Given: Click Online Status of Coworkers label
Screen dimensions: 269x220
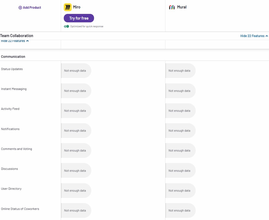Looking at the screenshot, I should (x=20, y=209).
